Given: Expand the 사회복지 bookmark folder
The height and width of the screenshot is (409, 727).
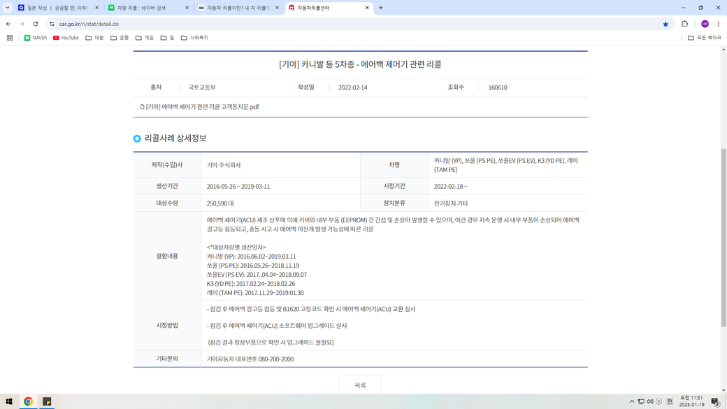Looking at the screenshot, I should [x=194, y=38].
